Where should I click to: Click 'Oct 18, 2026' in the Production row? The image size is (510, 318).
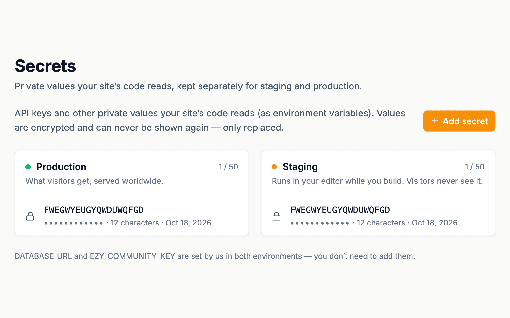click(188, 223)
